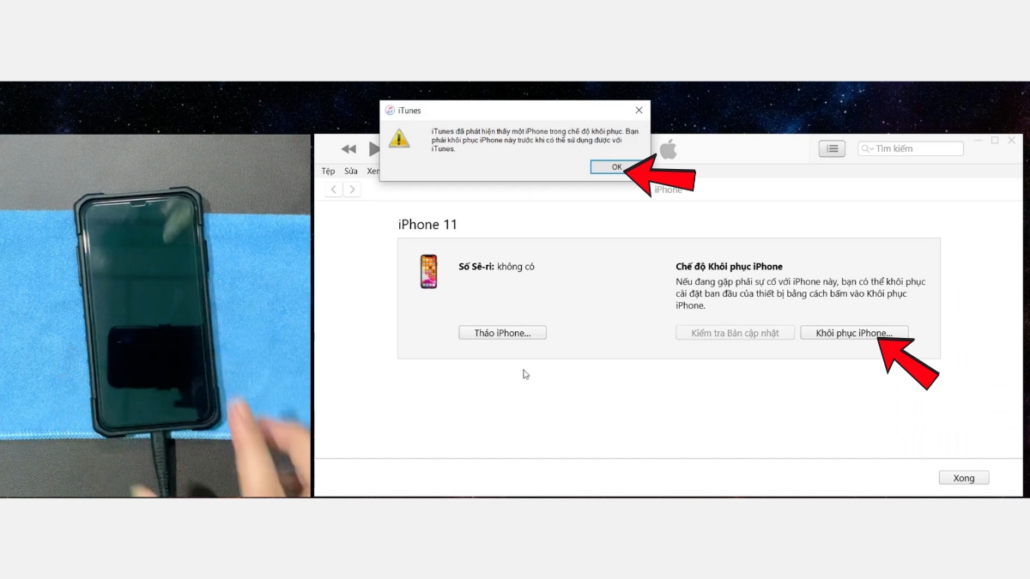Click the iTunes logo in dialog title bar
This screenshot has width=1030, height=579.
click(390, 111)
